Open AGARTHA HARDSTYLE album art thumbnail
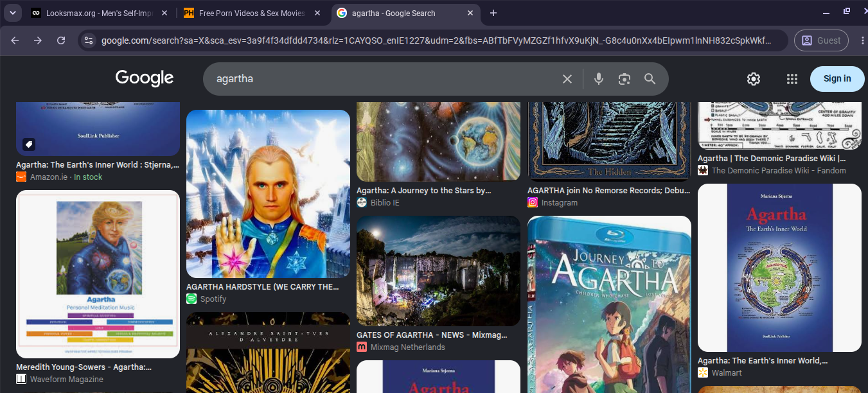868x393 pixels. coord(268,194)
